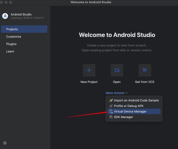Click the SDK Manager cube icon

coord(111,117)
